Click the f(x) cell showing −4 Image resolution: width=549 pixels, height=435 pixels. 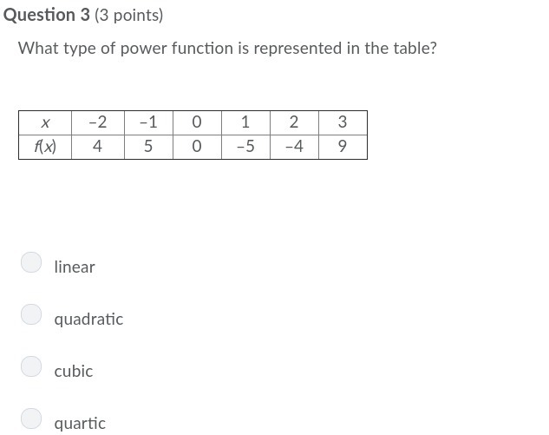(294, 147)
